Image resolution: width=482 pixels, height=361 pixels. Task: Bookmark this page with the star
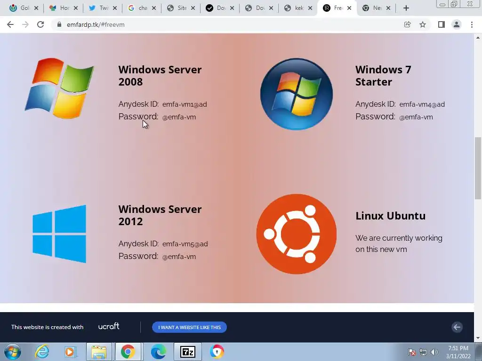[423, 24]
